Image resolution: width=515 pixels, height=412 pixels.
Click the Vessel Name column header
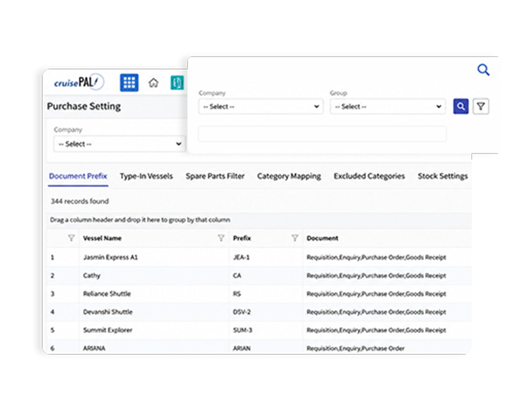pos(102,238)
